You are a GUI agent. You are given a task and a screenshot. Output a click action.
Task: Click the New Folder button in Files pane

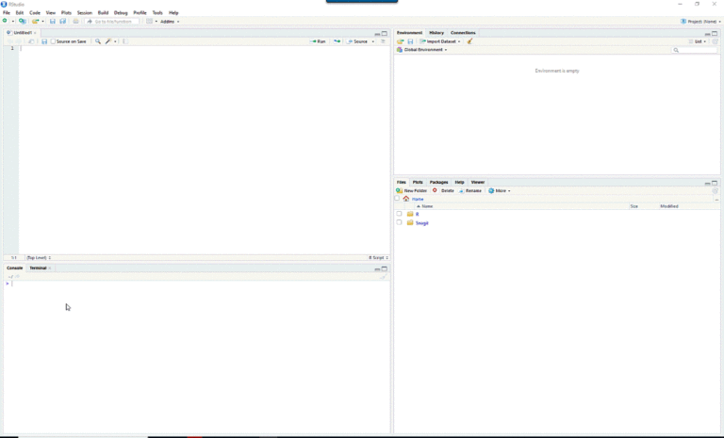pos(412,190)
